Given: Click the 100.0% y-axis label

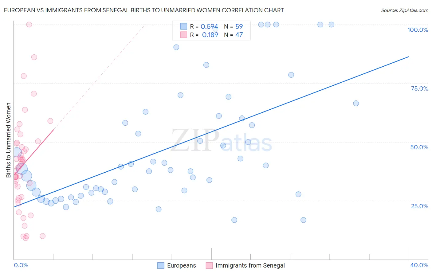Looking at the screenshot, I should [418, 30].
